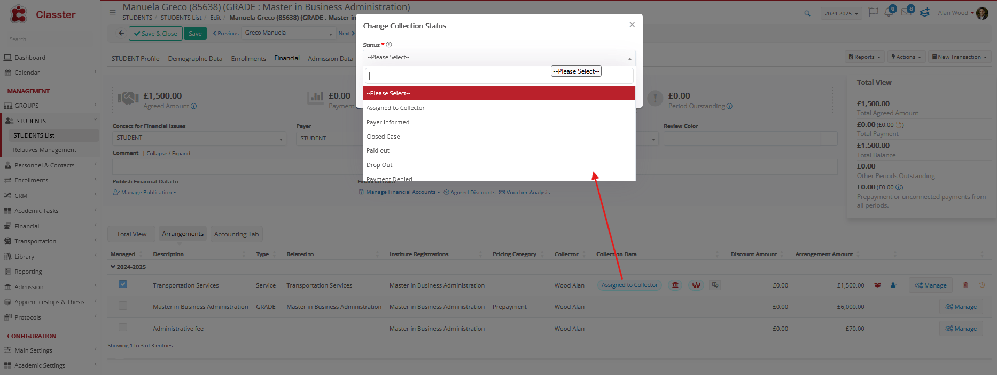Click the flag icon in header
Viewport: 997px width, 375px height.
coord(873,12)
